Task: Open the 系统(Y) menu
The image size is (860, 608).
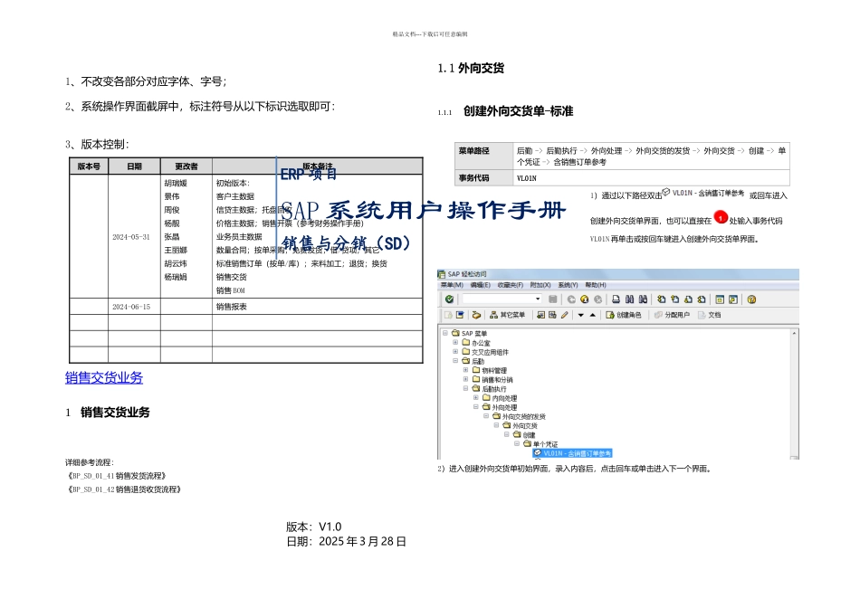Action: click(568, 285)
